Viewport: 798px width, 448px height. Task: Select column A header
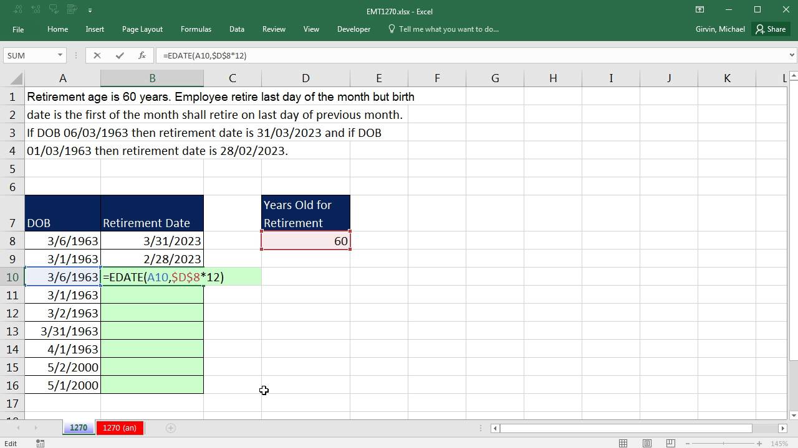(x=62, y=78)
